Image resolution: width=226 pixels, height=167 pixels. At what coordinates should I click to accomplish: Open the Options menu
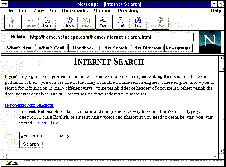pyautogui.click(x=103, y=10)
